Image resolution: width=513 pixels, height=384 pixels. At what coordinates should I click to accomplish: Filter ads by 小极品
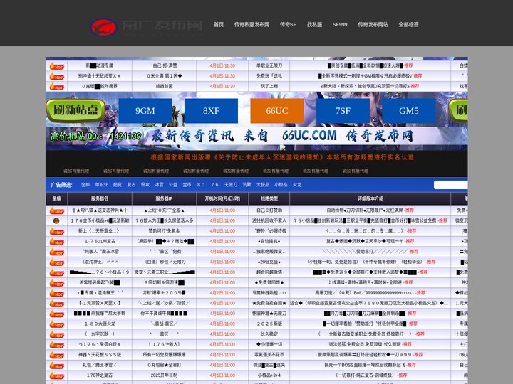[x=281, y=184]
